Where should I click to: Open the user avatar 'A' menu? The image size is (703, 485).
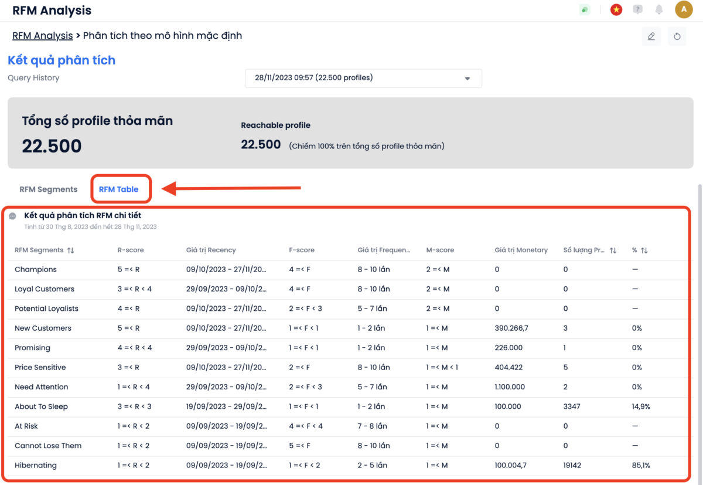pos(684,10)
